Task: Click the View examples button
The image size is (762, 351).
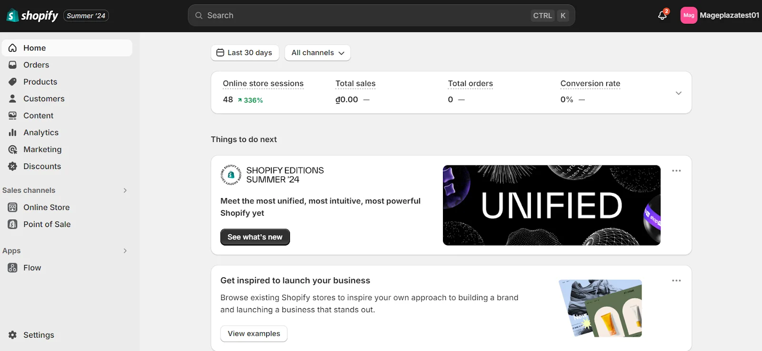Action: 253,333
